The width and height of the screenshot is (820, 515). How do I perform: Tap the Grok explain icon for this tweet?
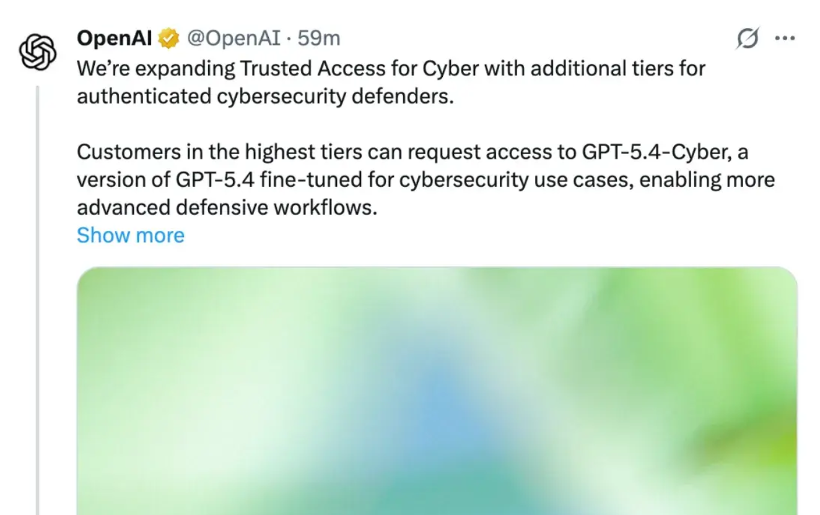[749, 38]
